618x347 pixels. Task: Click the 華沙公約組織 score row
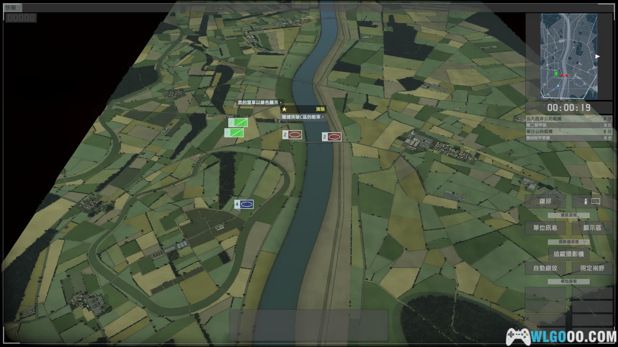(568, 132)
